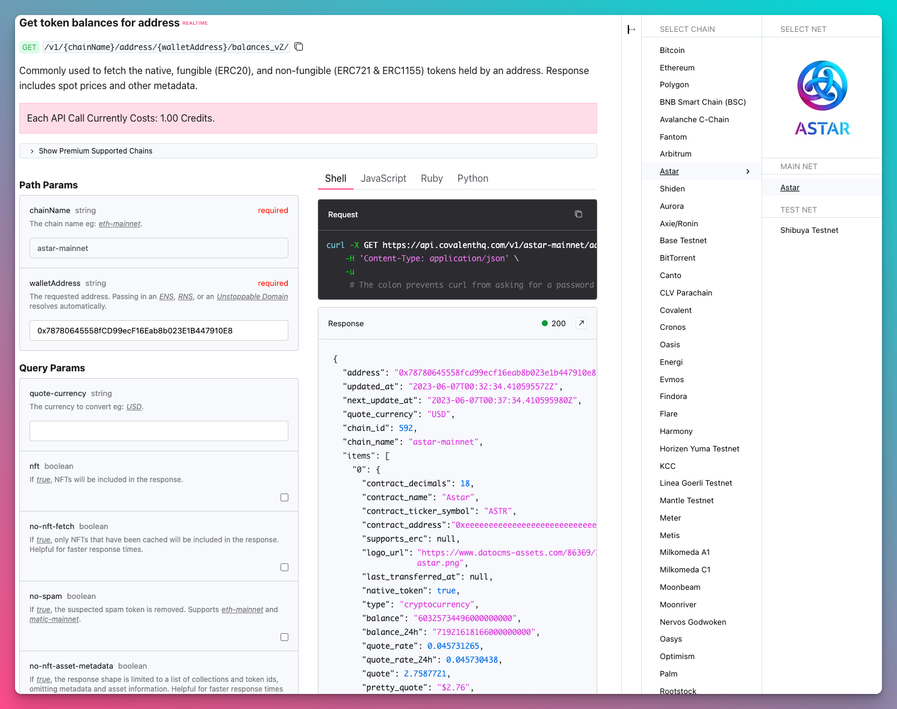Click matic-mainnet link under no-spam
The width and height of the screenshot is (897, 709).
click(54, 619)
